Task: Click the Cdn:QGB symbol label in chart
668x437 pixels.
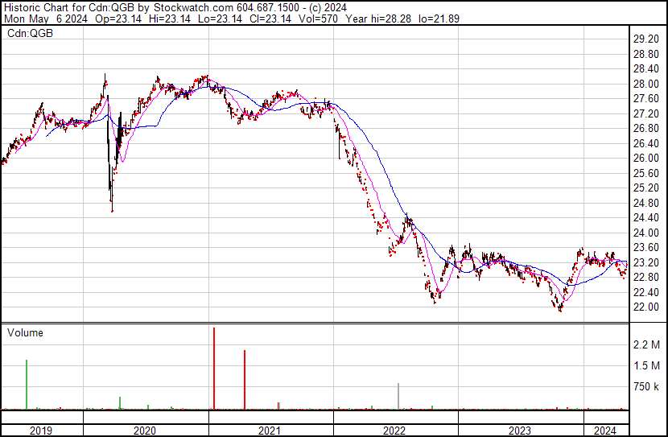Action: point(30,34)
